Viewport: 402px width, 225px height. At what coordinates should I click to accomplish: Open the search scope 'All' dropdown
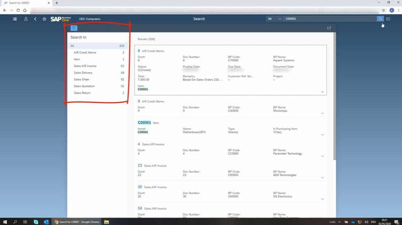[x=274, y=19]
